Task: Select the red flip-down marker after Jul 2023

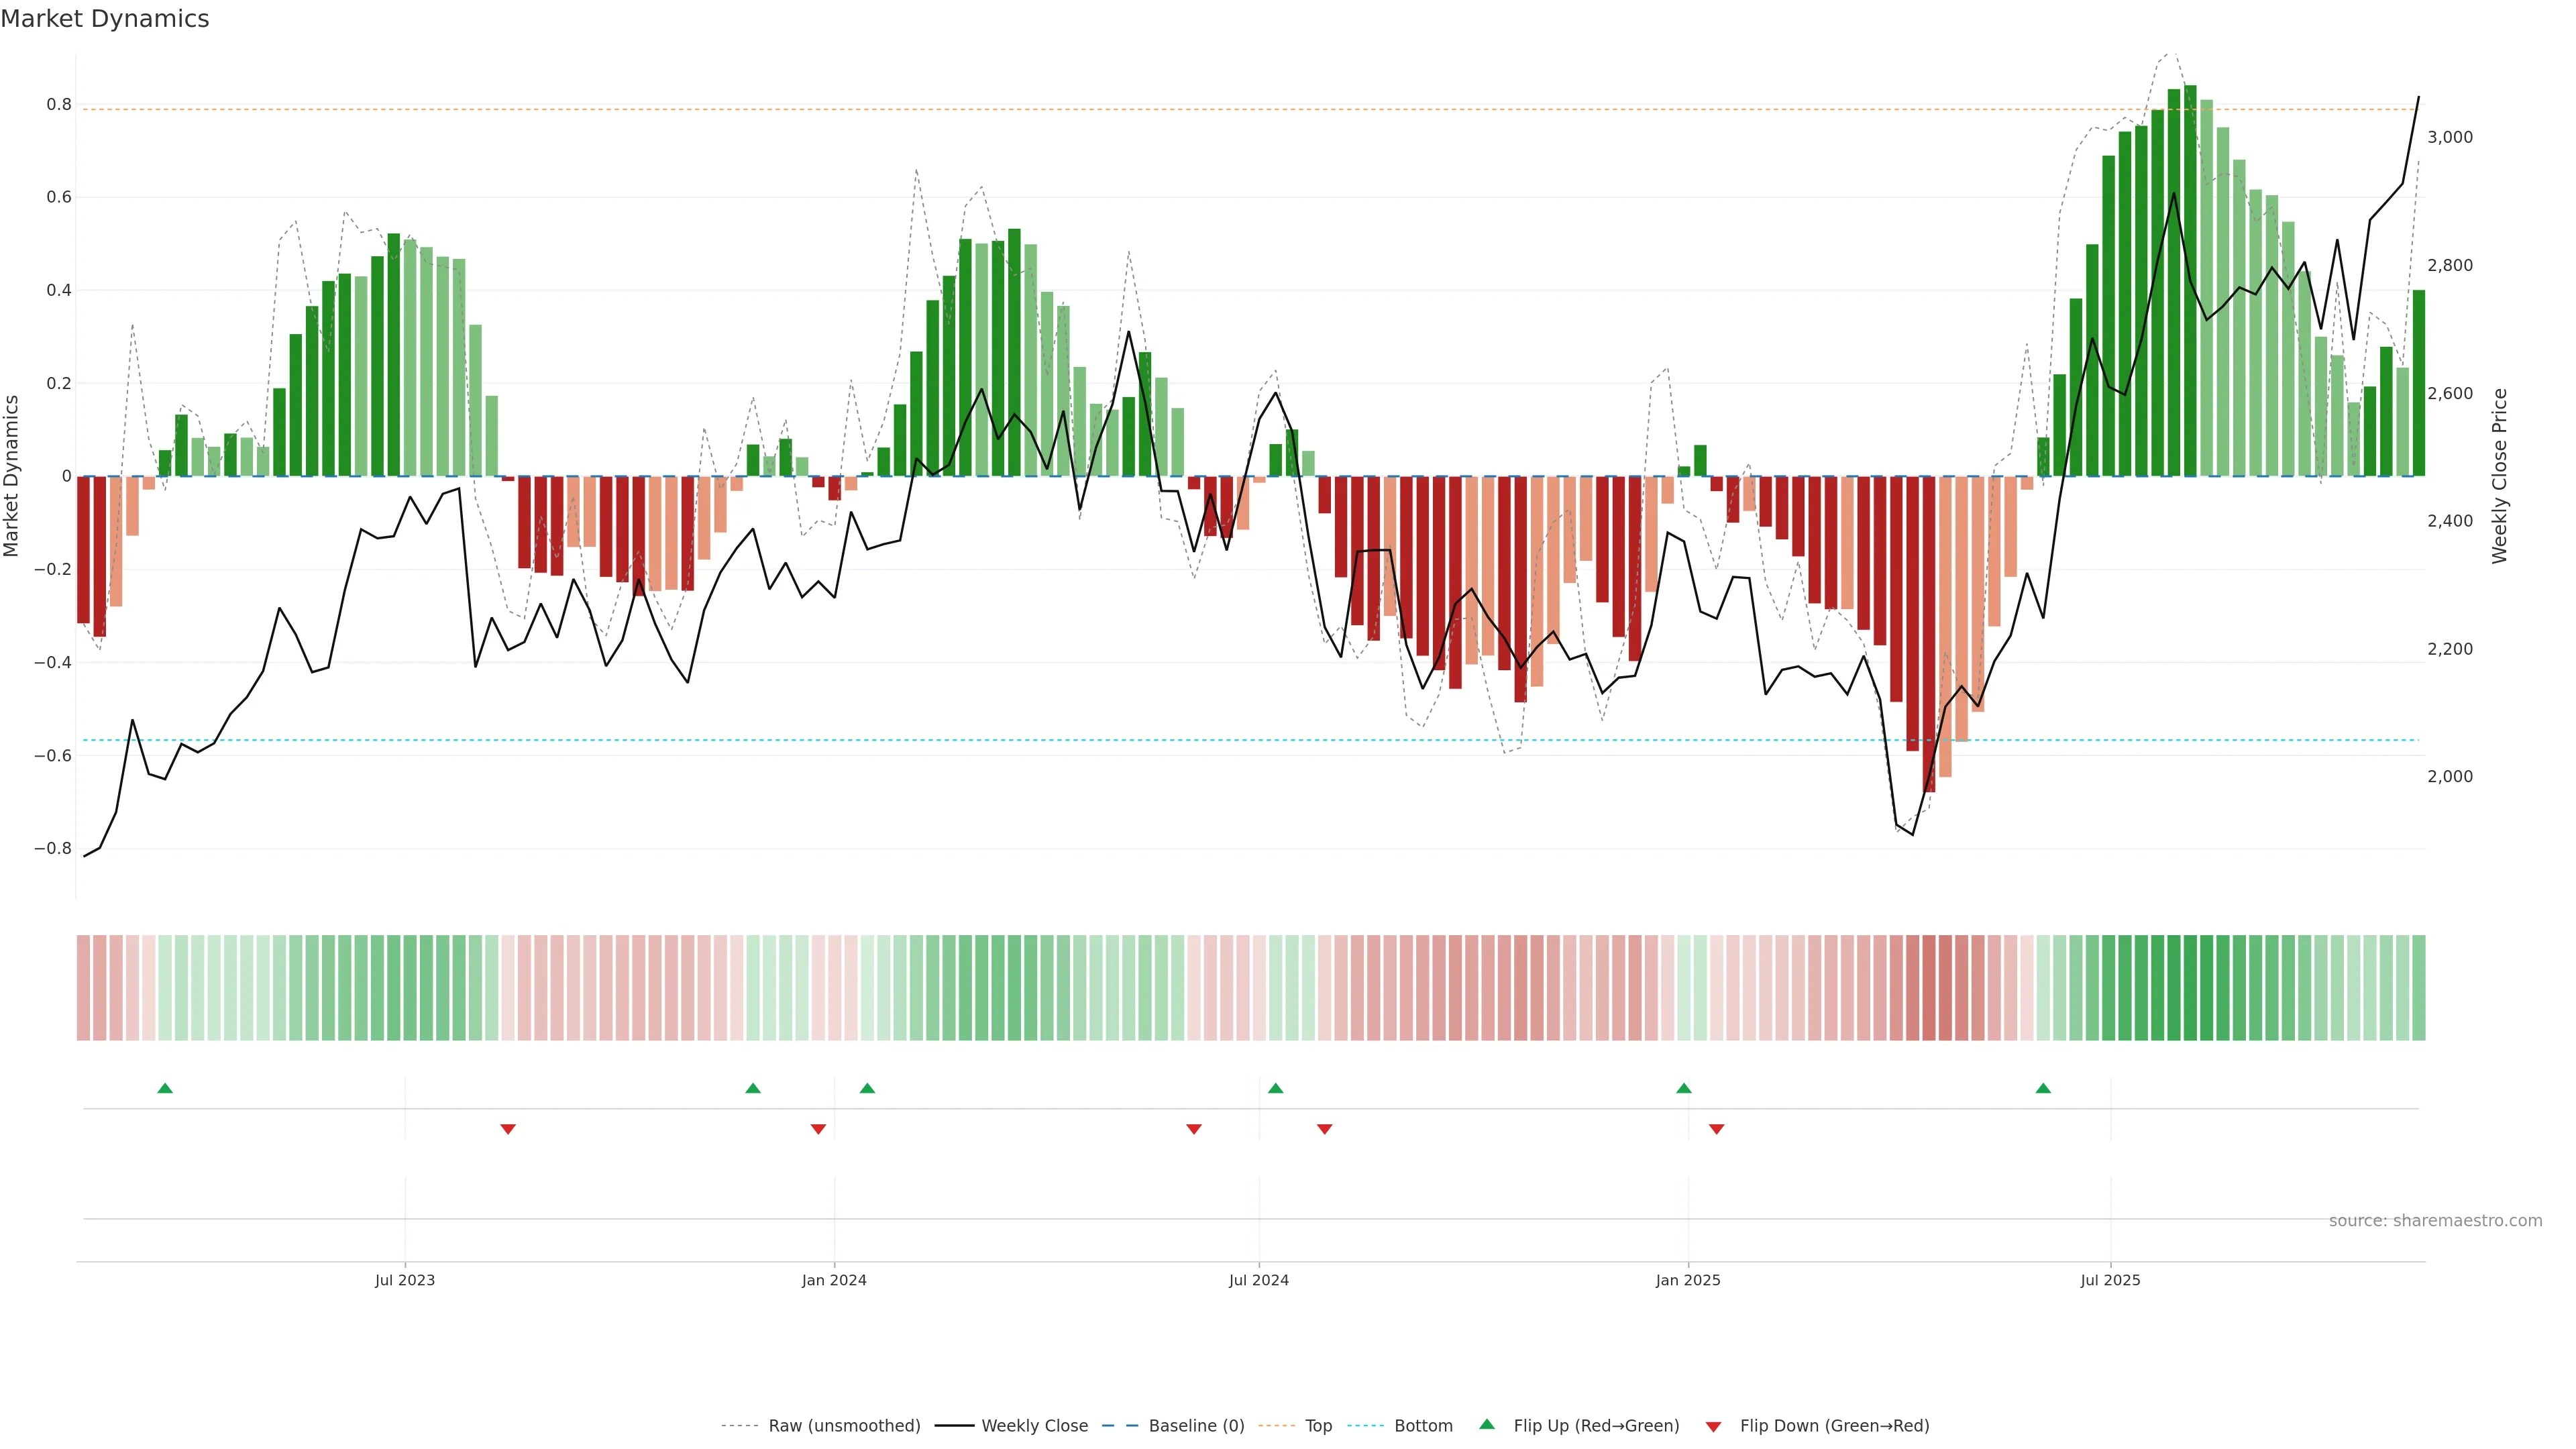Action: (x=508, y=1129)
